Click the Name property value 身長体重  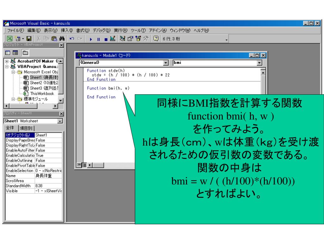pos(48,176)
